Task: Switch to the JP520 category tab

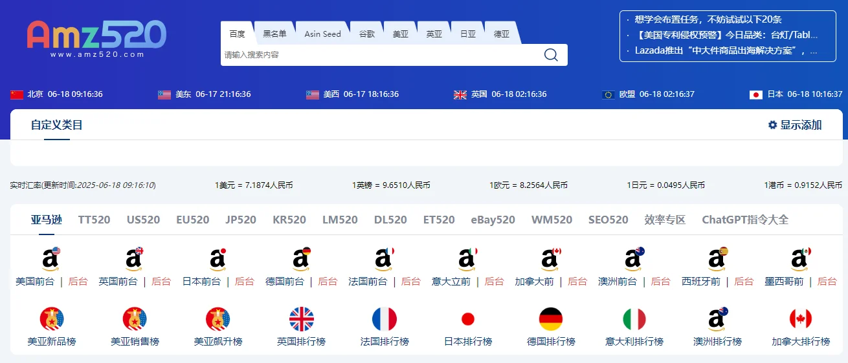Action: click(241, 220)
